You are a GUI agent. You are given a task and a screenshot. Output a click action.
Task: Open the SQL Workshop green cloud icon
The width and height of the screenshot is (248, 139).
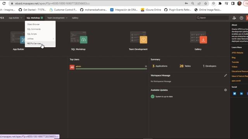(84, 40)
